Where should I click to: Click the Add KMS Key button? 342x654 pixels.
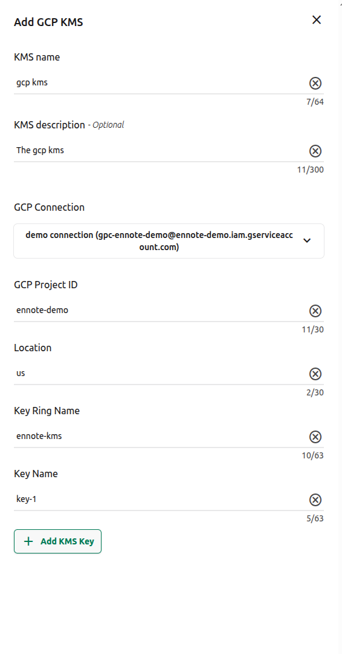[57, 541]
